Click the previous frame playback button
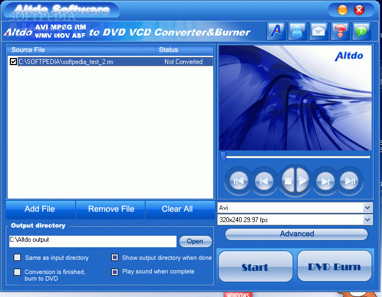Image resolution: width=382 pixels, height=297 pixels. [x=264, y=181]
